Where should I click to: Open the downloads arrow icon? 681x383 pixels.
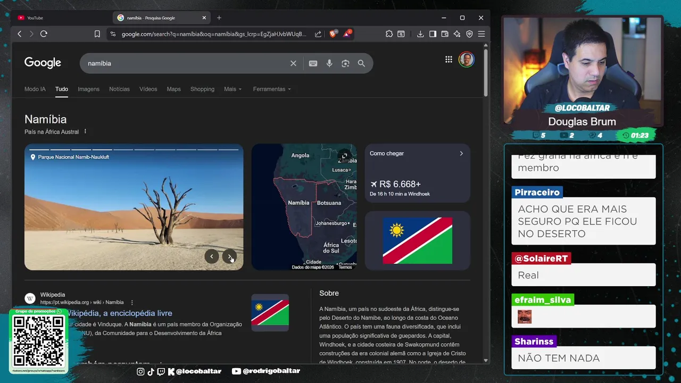420,34
